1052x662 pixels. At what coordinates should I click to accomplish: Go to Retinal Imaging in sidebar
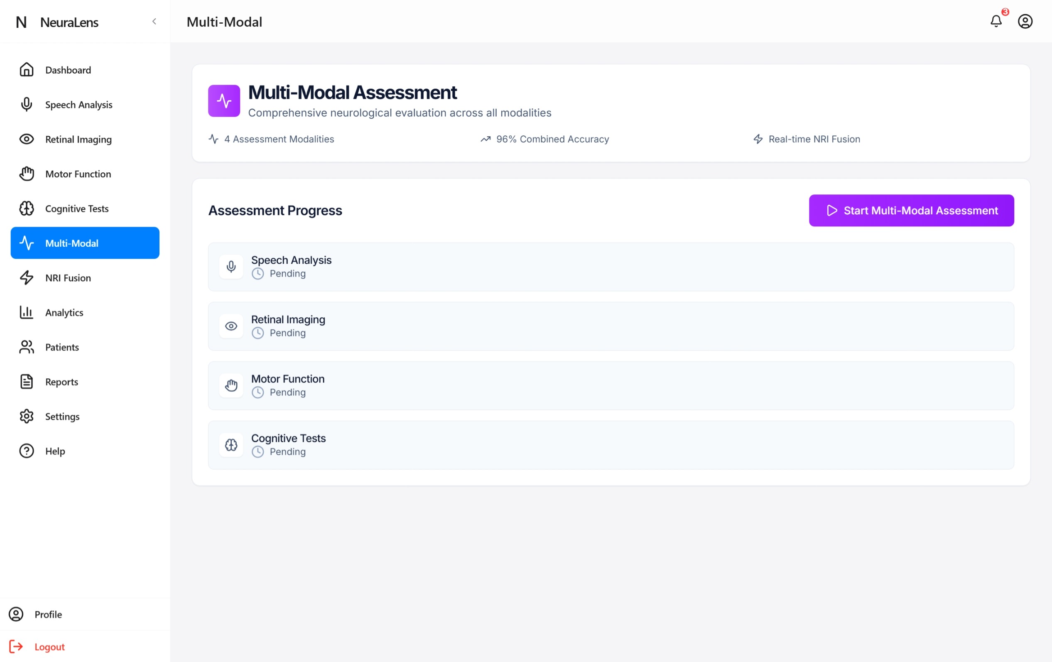[x=78, y=139]
